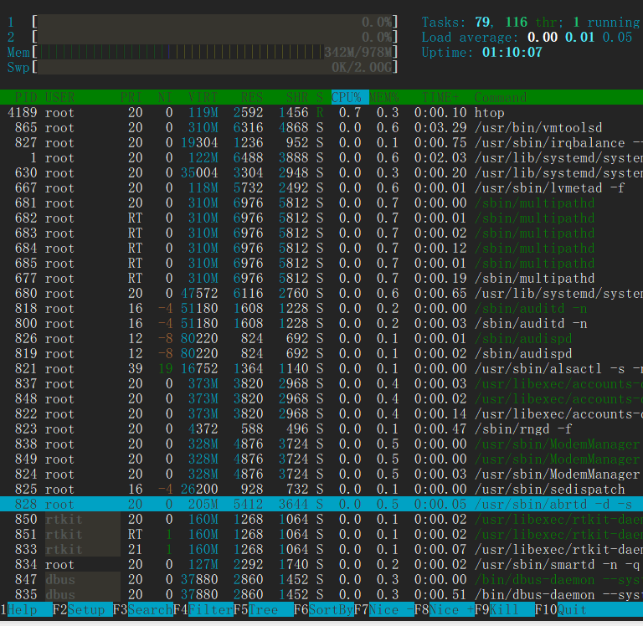Image resolution: width=643 pixels, height=626 pixels.
Task: Sort by SHR column header
Action: 297,97
